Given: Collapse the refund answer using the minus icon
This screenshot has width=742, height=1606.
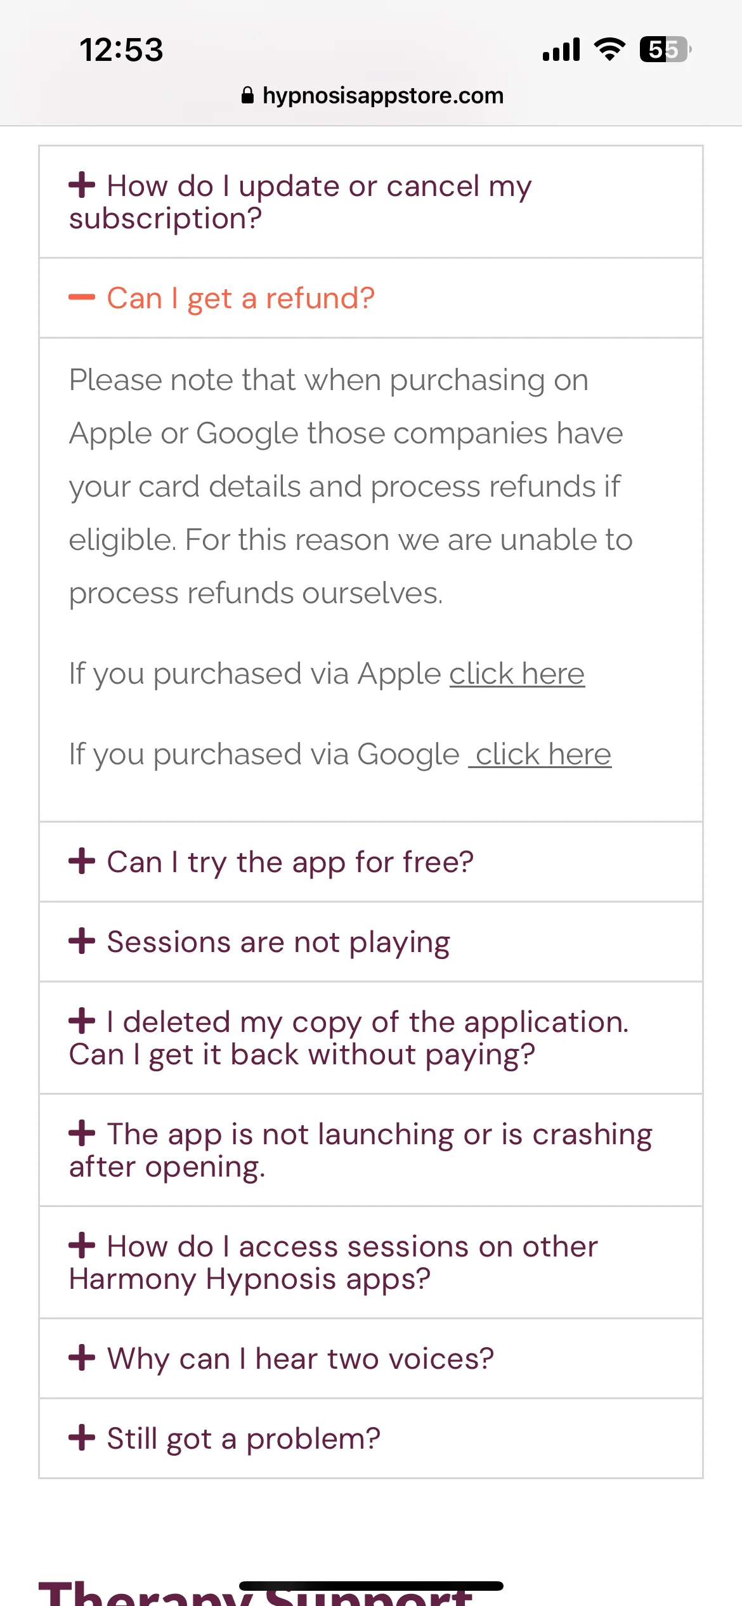Looking at the screenshot, I should coord(82,297).
